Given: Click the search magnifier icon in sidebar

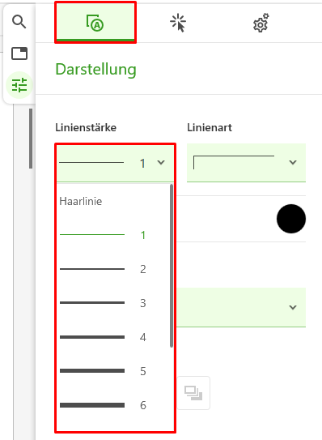Looking at the screenshot, I should click(x=19, y=22).
